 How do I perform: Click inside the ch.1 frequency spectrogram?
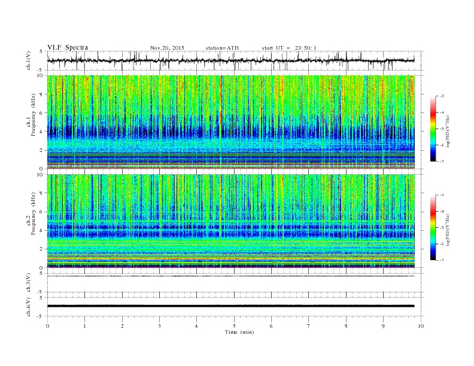[x=230, y=121]
